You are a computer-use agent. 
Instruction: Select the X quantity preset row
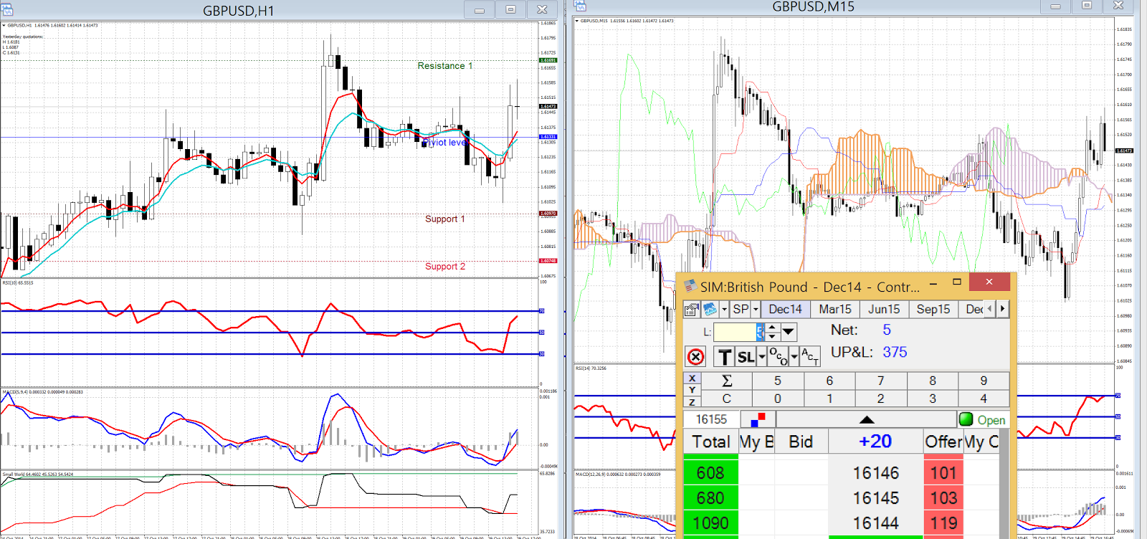692,378
